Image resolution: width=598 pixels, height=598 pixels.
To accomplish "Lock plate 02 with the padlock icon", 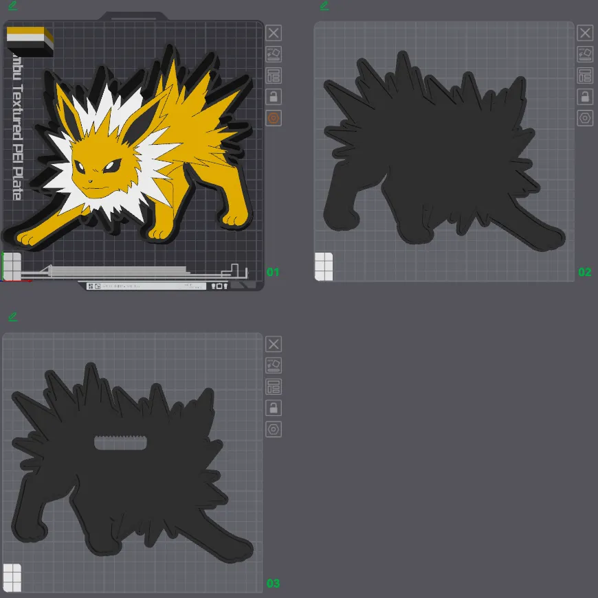I will pyautogui.click(x=585, y=97).
